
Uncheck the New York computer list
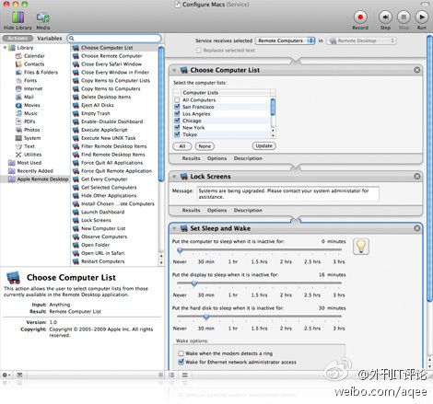click(177, 128)
